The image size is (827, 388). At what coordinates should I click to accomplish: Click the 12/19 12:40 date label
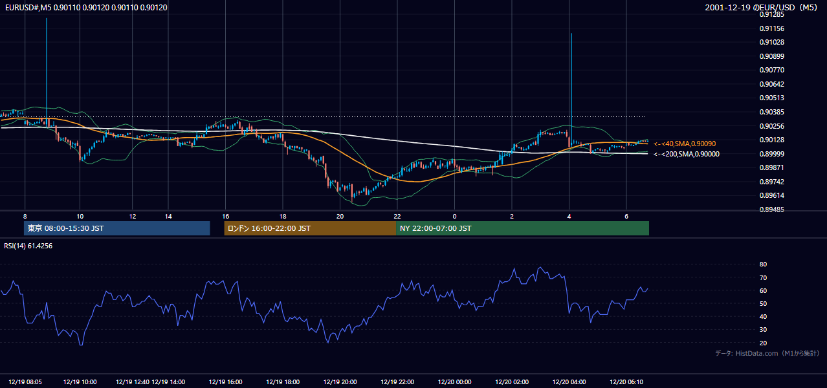pos(133,382)
